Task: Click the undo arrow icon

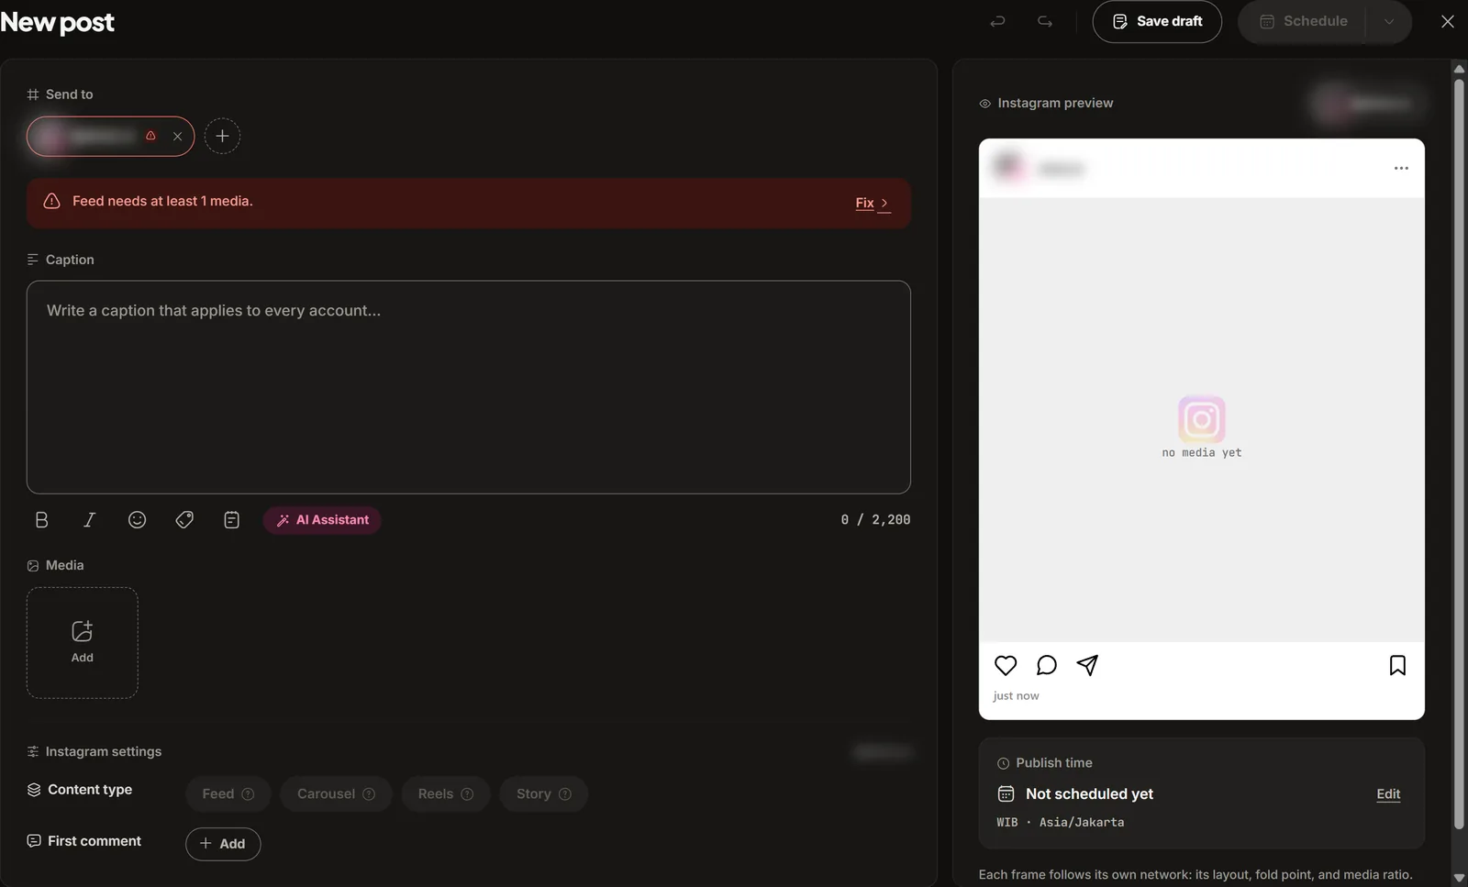Action: pyautogui.click(x=997, y=21)
